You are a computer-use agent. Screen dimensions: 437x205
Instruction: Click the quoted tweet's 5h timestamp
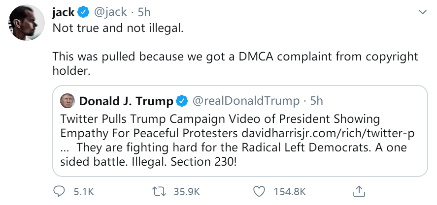[316, 101]
